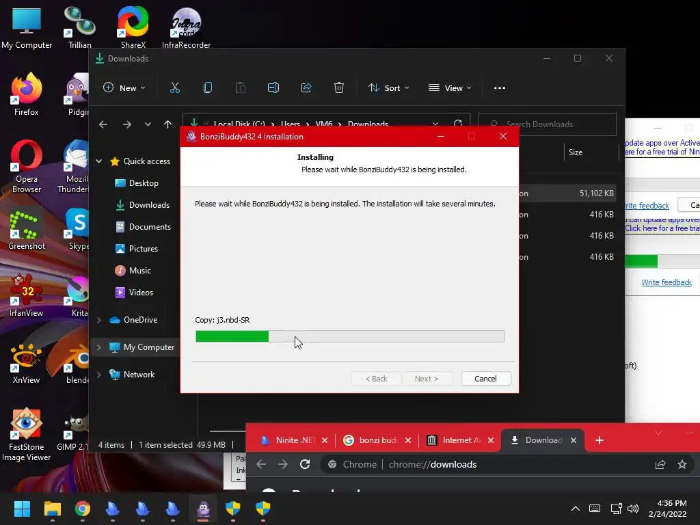
Task: Click the Rename icon in Explorer toolbar
Action: coord(273,88)
